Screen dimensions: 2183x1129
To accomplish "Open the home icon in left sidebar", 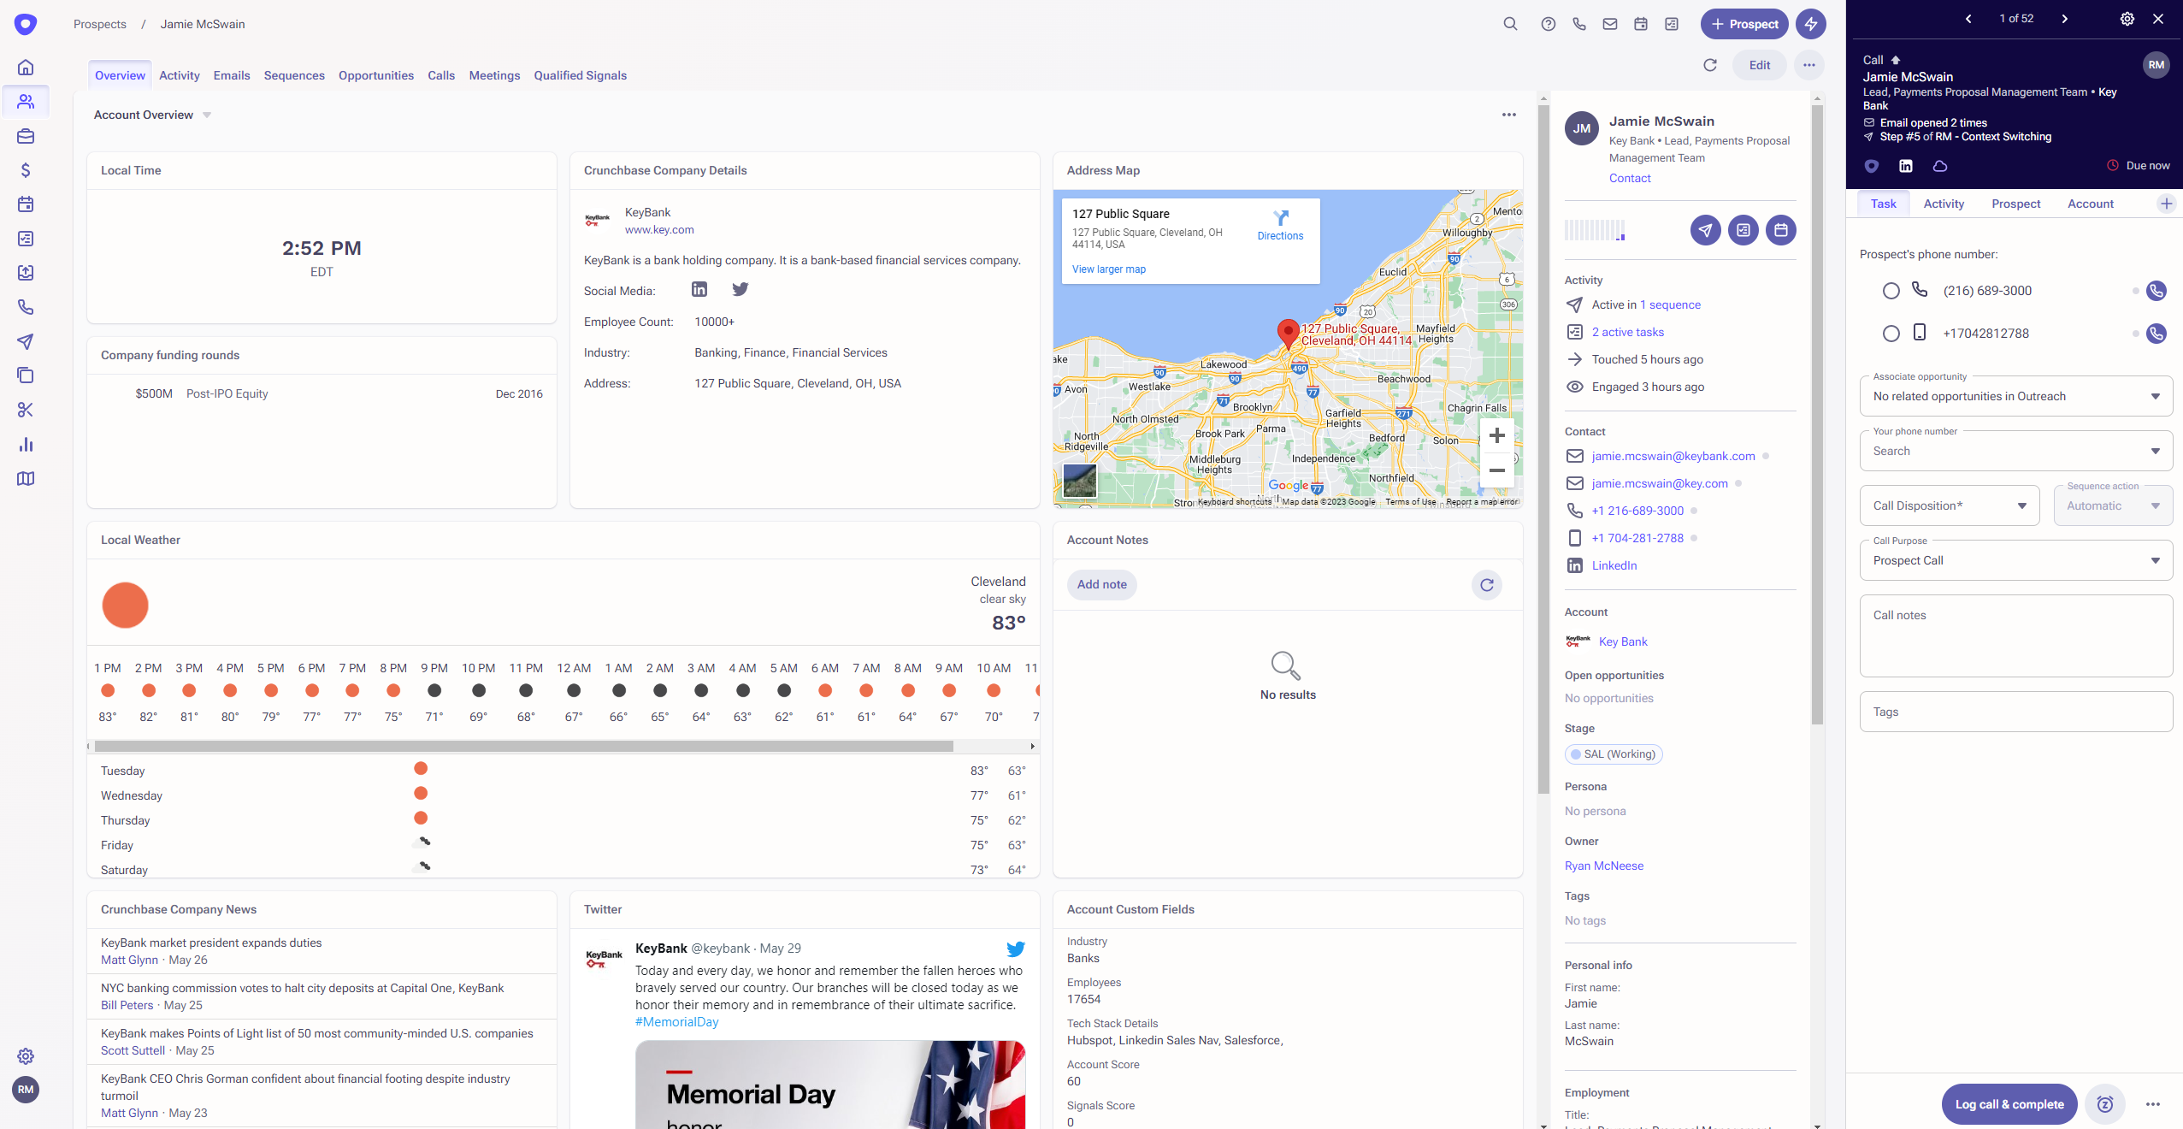I will (x=26, y=68).
